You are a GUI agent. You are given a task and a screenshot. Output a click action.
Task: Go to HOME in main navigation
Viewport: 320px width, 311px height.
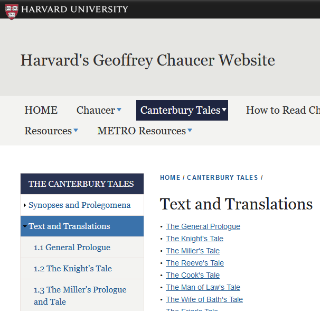41,110
